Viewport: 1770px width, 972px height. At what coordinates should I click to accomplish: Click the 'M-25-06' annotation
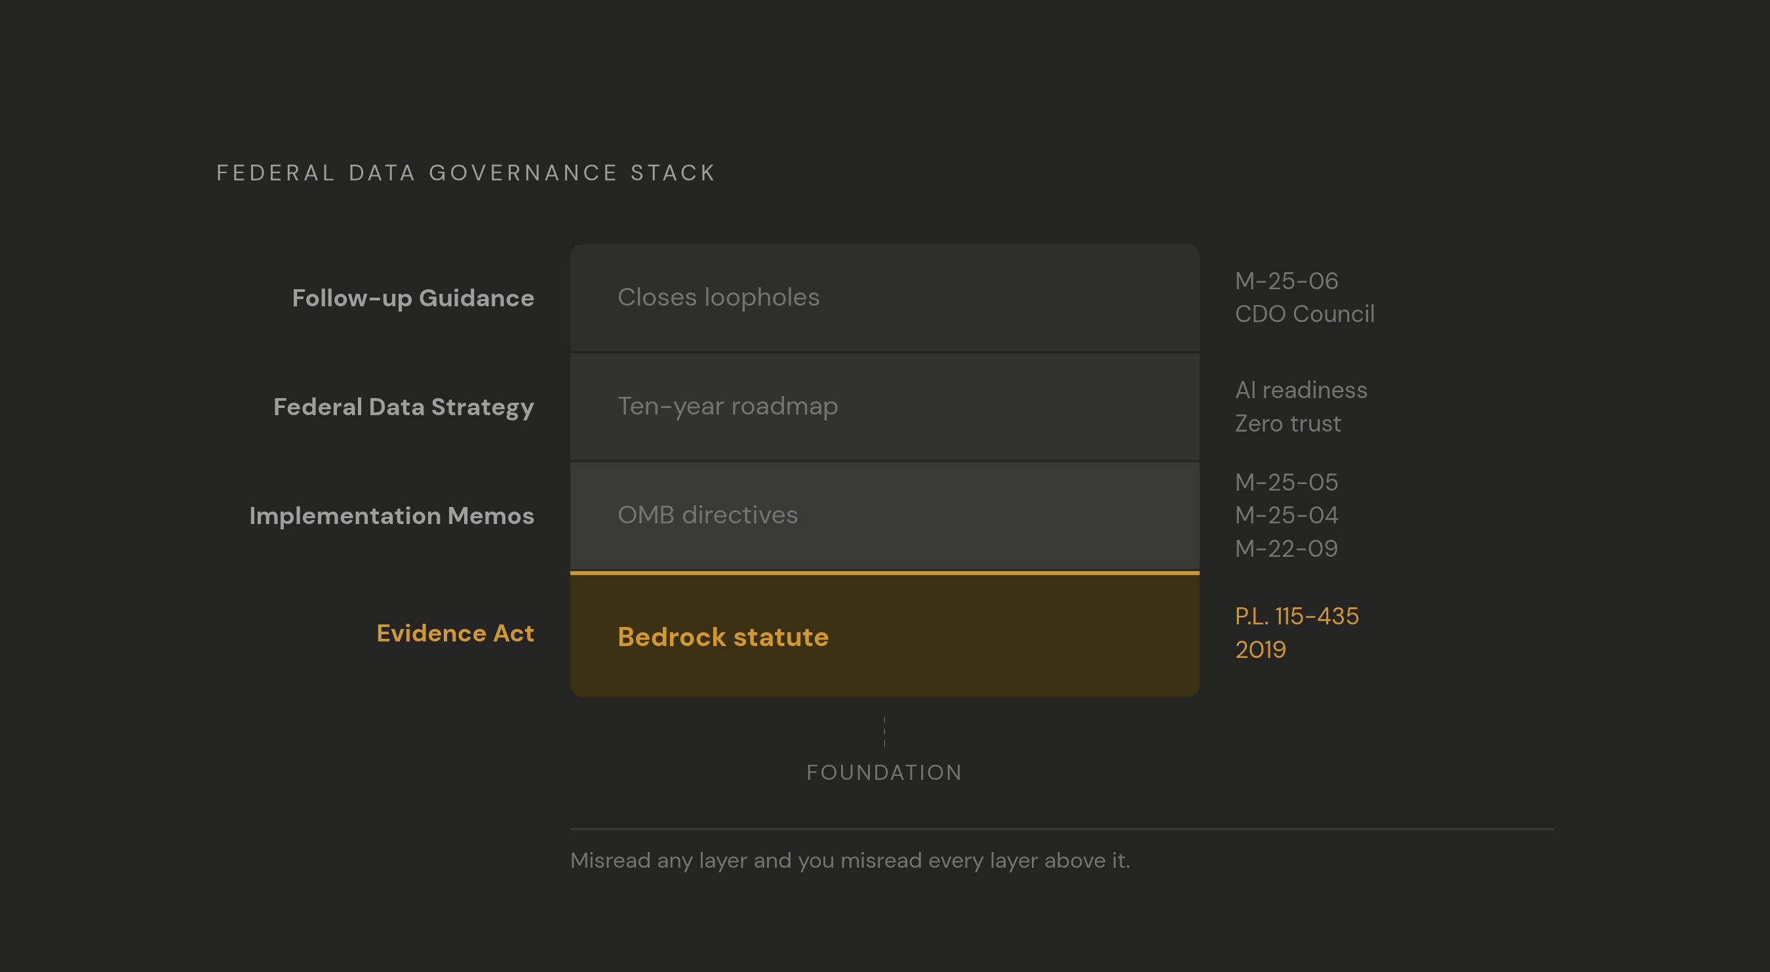click(x=1286, y=281)
